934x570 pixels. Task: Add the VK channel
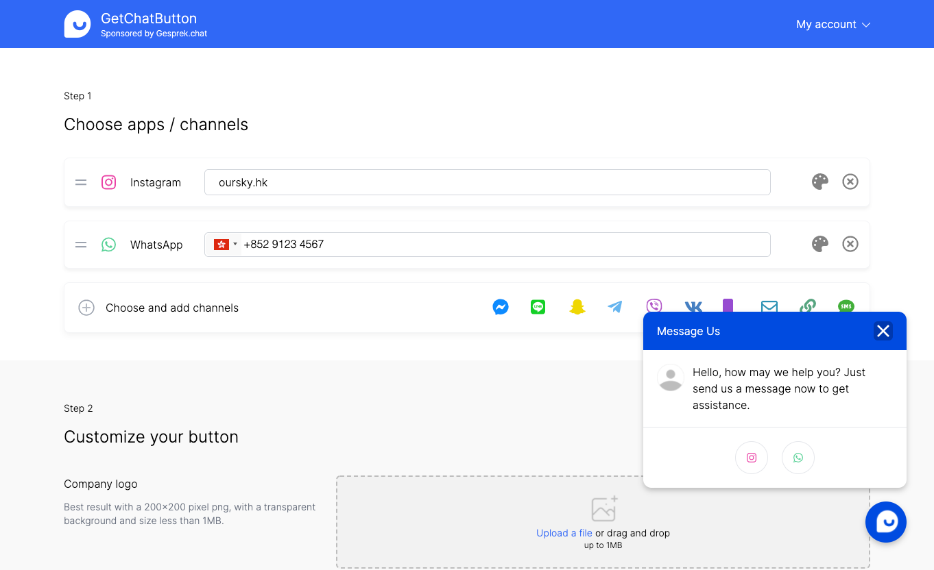693,307
